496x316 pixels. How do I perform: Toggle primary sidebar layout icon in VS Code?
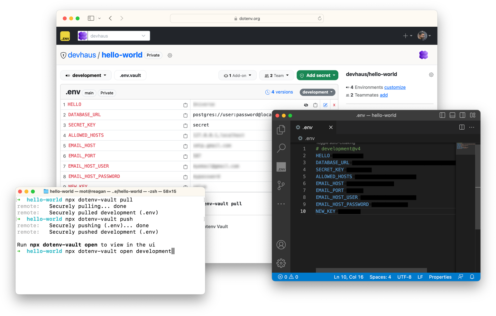point(442,115)
